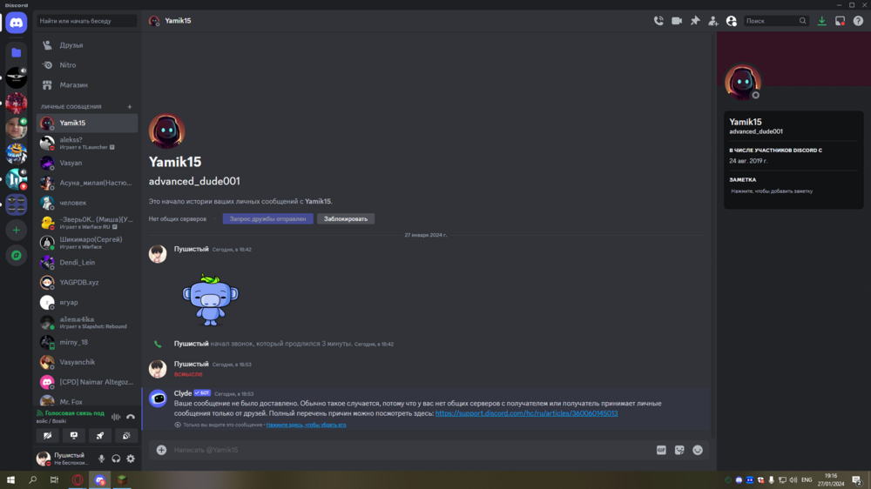Toggle headphones deafen
Image resolution: width=871 pixels, height=489 pixels.
(x=116, y=459)
